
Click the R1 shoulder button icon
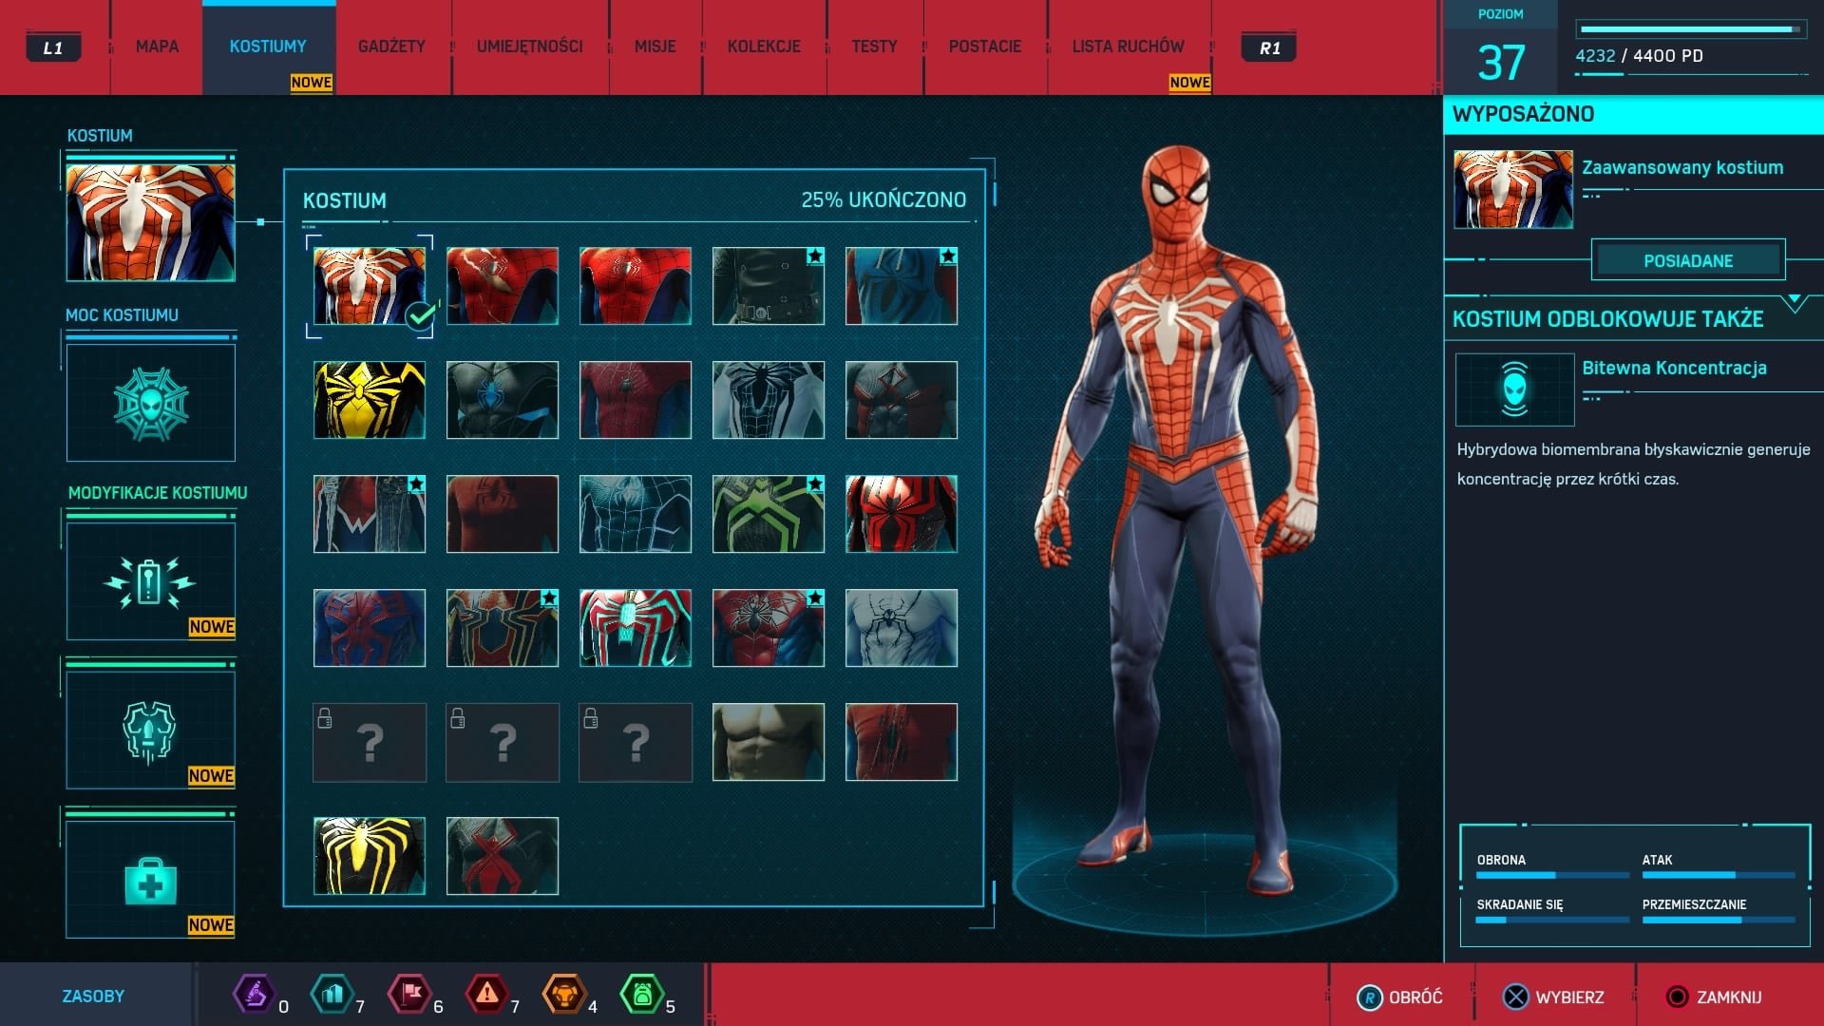[1269, 47]
